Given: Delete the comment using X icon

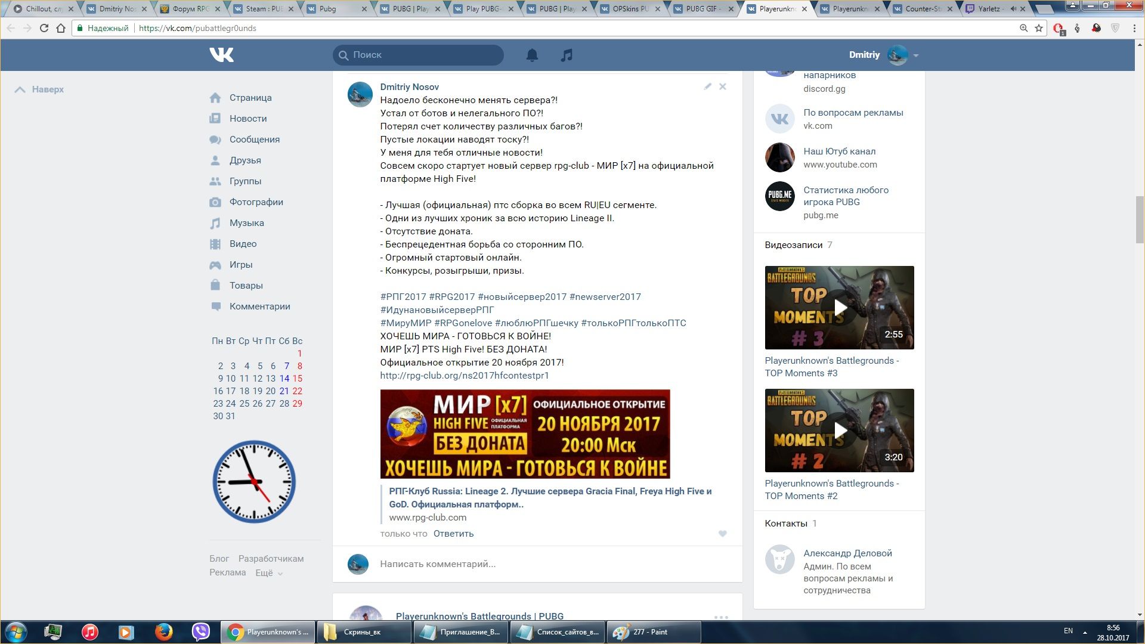Looking at the screenshot, I should point(723,86).
